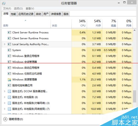The height and width of the screenshot is (126, 138).
Task: Open the 查看(V) menu
Action: [x=30, y=9]
